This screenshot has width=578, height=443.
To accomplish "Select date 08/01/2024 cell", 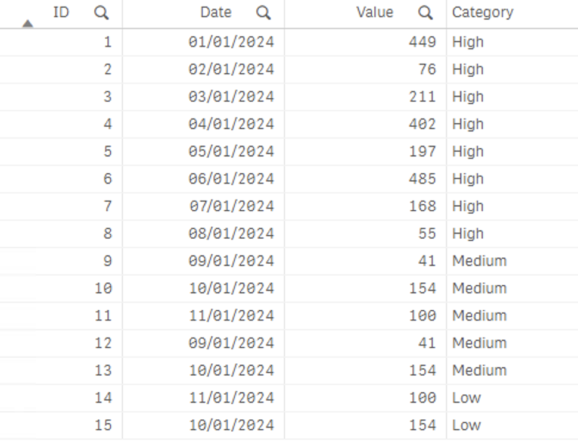I will (231, 234).
